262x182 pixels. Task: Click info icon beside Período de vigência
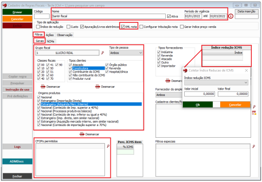[x=231, y=16]
